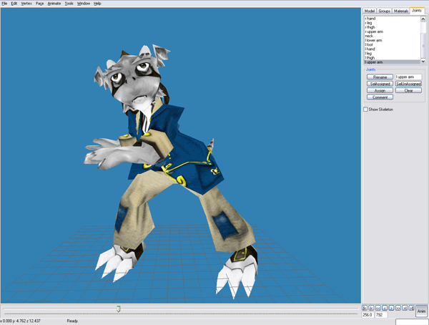Switch to the Groups tab

(384, 11)
